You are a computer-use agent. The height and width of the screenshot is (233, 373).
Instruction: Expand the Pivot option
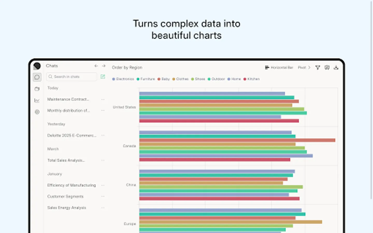click(x=304, y=68)
